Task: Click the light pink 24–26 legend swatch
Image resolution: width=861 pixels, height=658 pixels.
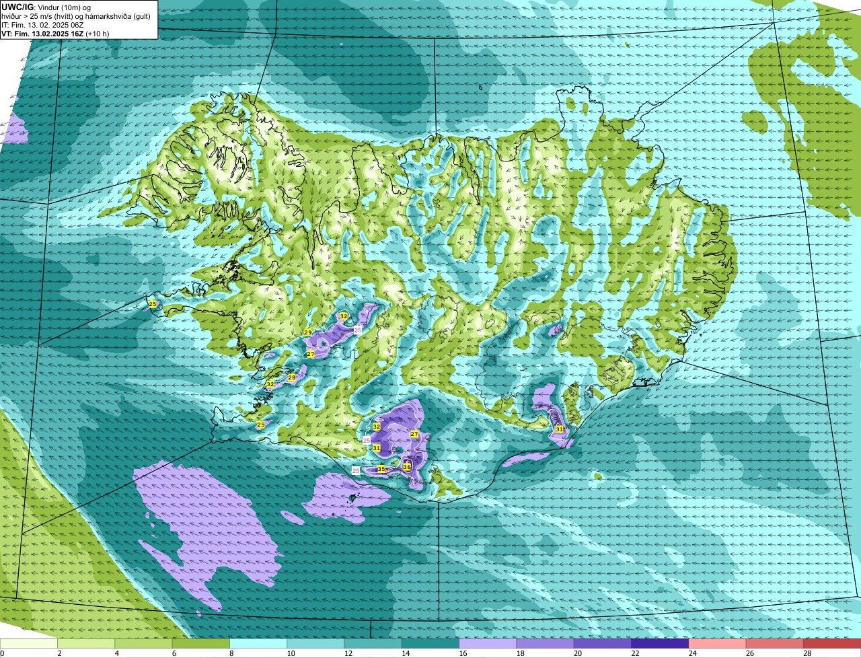Action: (717, 643)
